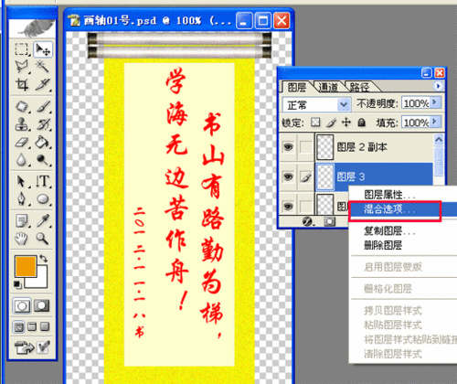This screenshot has width=457, height=384.
Task: Click the swap foreground/background colors icon
Action: [x=44, y=259]
